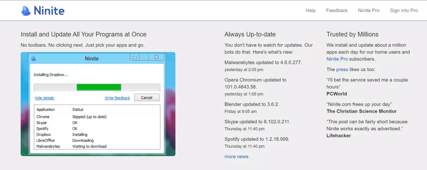Click 'Friday at 9:05 am' timestamp
Viewport: 427px width, 170px height.
241,111
